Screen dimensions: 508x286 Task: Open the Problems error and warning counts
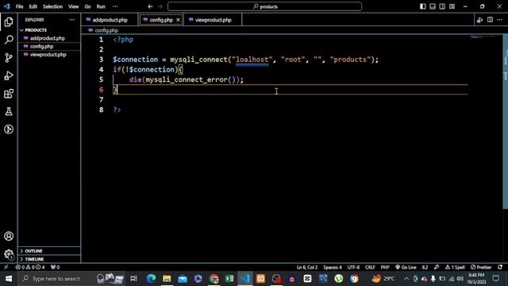[30, 267]
